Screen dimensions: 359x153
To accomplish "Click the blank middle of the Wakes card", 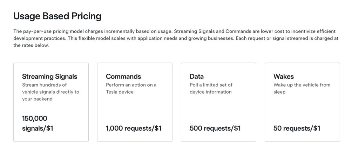I will (x=302, y=109).
